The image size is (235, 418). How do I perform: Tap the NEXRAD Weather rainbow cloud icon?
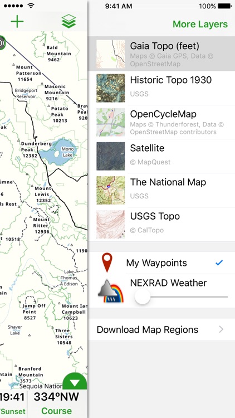tap(111, 291)
